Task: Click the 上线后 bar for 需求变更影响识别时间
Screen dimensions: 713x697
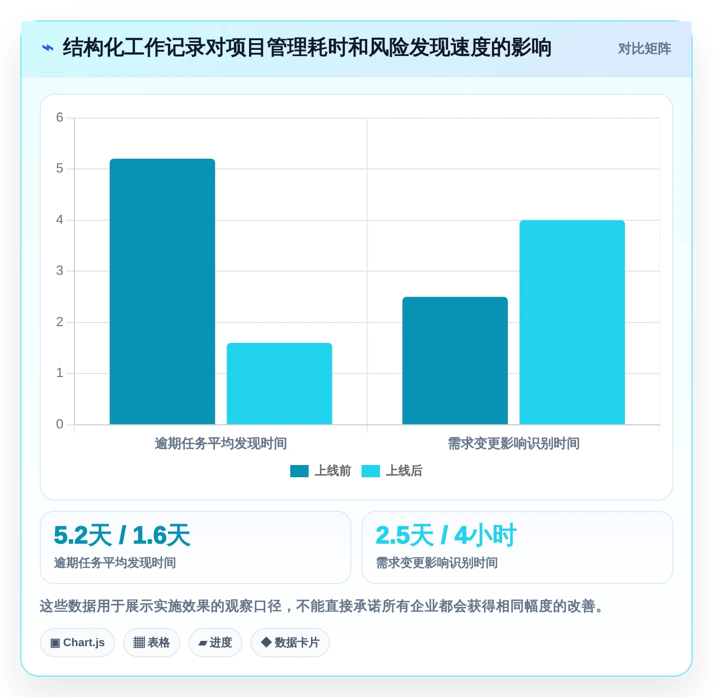Action: (572, 322)
